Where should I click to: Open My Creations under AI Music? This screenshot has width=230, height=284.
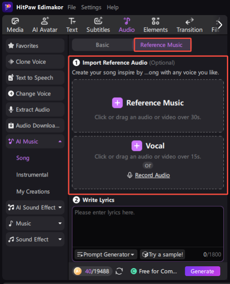coord(33,191)
